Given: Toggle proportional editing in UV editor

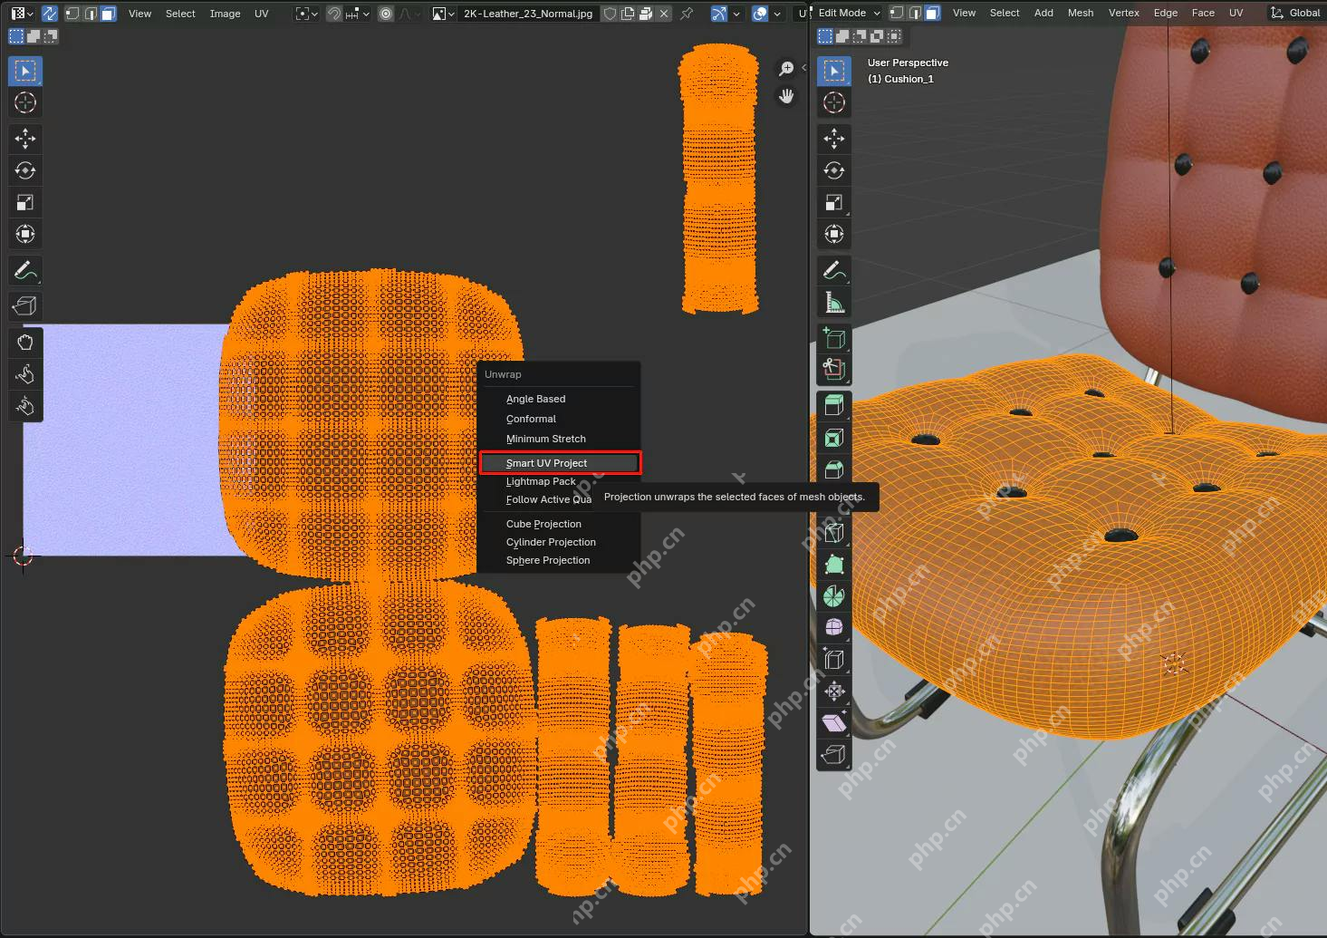Looking at the screenshot, I should pos(386,14).
